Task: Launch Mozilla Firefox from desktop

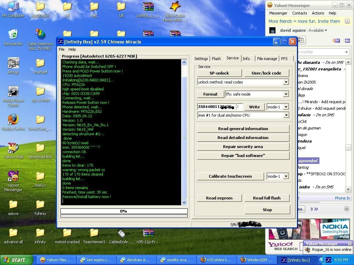Action: tap(13, 120)
